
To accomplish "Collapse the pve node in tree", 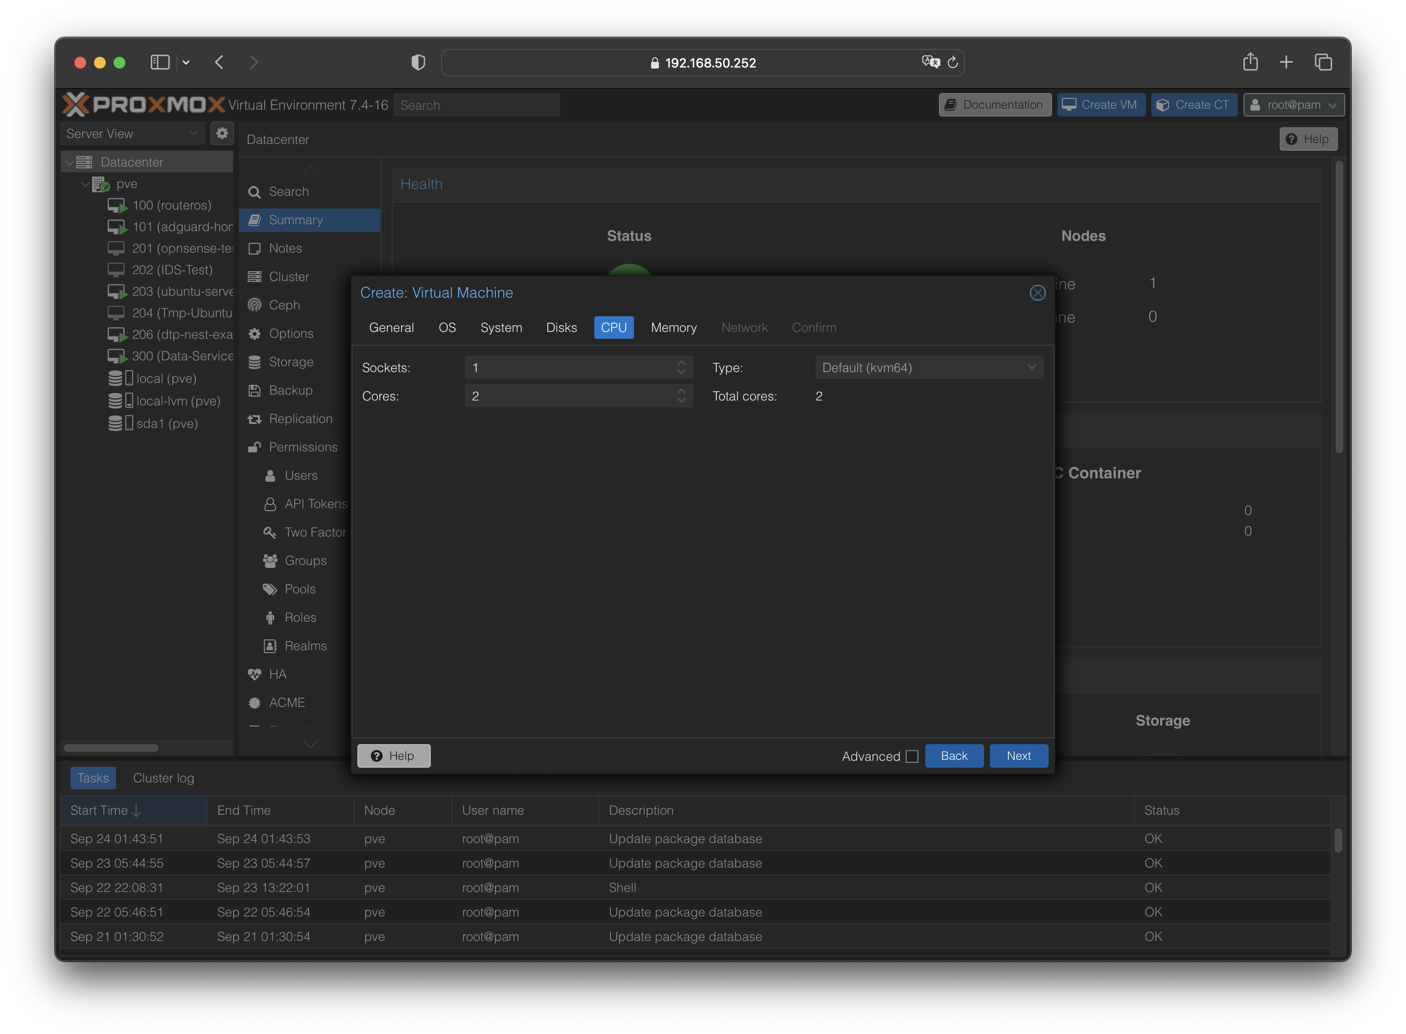I will (85, 184).
